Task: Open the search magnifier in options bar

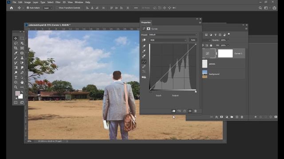Action: (260, 8)
